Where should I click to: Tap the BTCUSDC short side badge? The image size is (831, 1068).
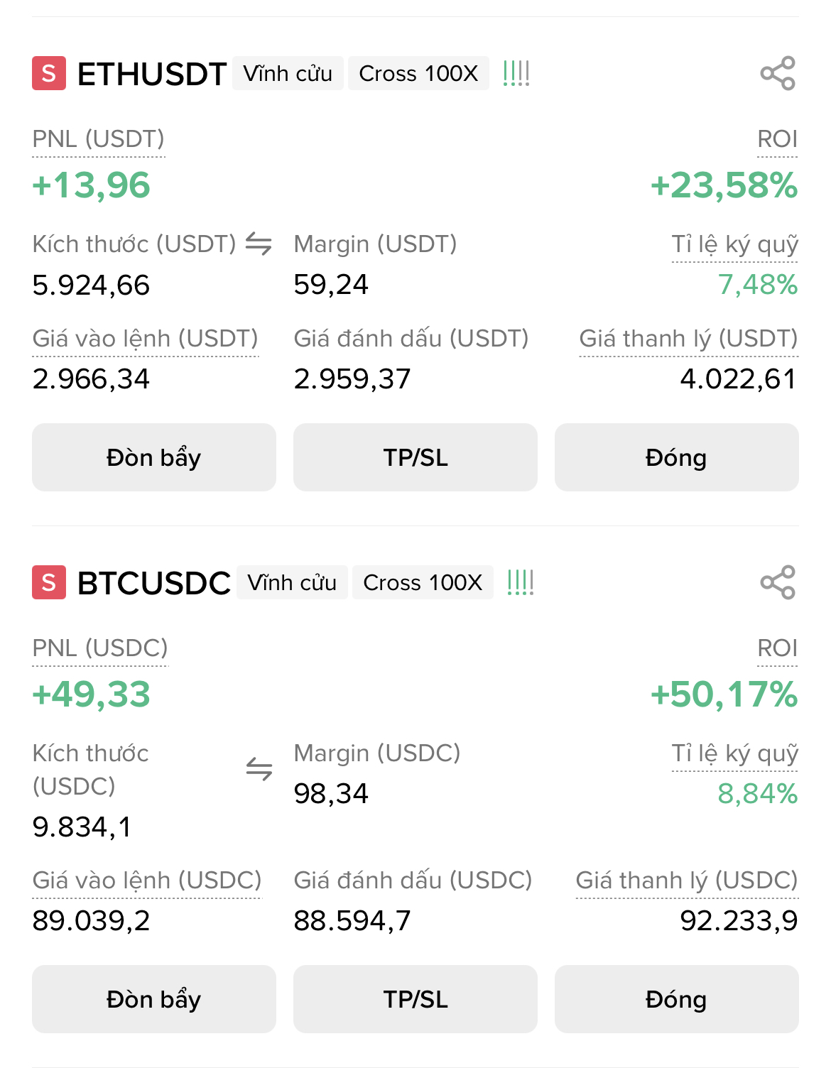click(x=49, y=582)
